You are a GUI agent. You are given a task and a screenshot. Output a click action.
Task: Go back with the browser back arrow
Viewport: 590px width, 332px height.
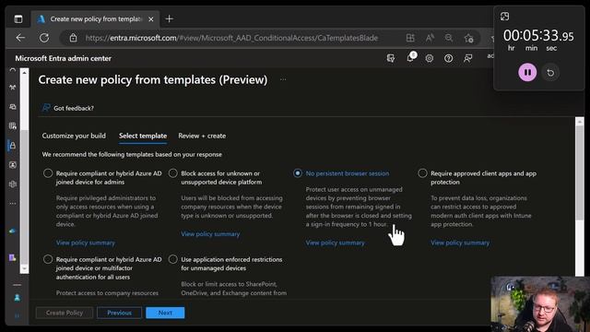[x=20, y=38]
